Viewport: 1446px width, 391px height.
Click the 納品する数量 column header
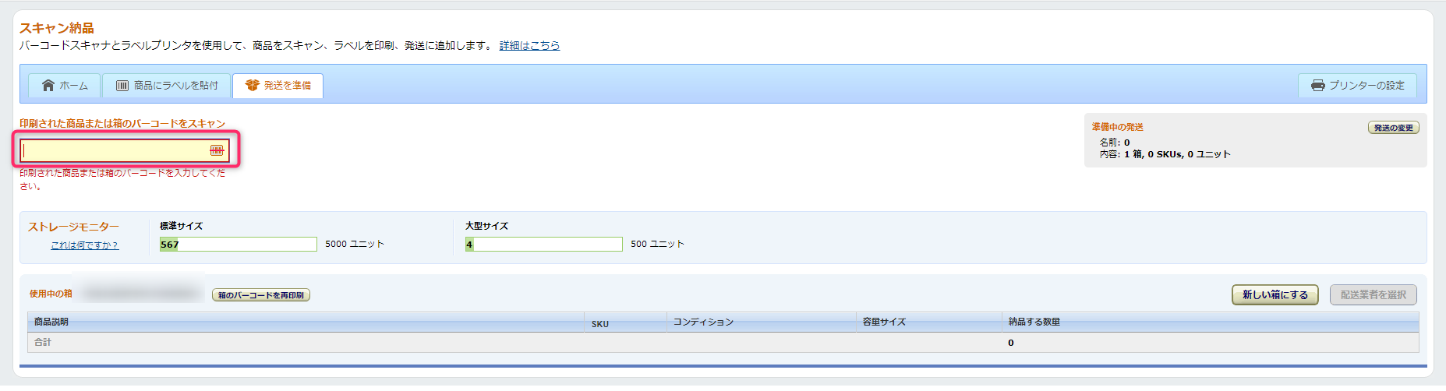1034,322
